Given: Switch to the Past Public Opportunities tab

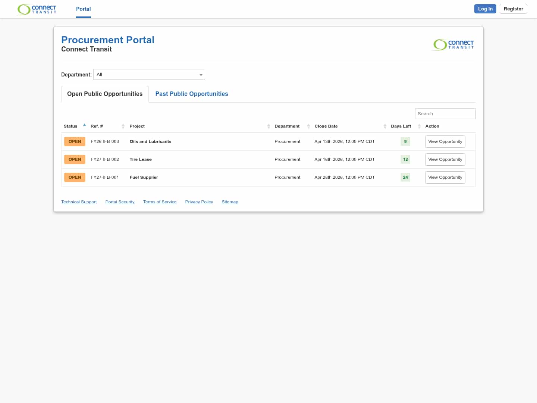Looking at the screenshot, I should tap(192, 94).
